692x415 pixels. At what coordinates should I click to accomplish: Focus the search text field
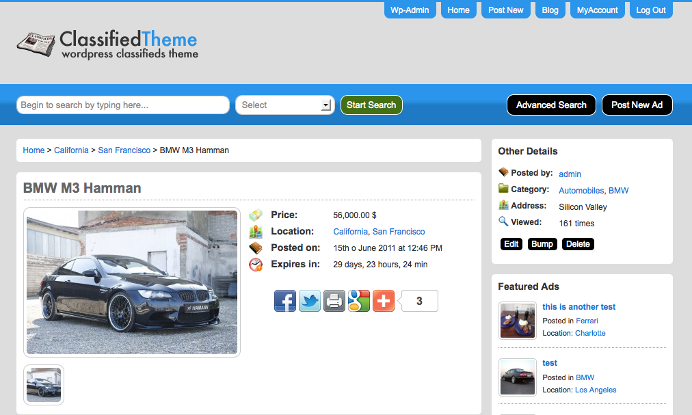122,105
